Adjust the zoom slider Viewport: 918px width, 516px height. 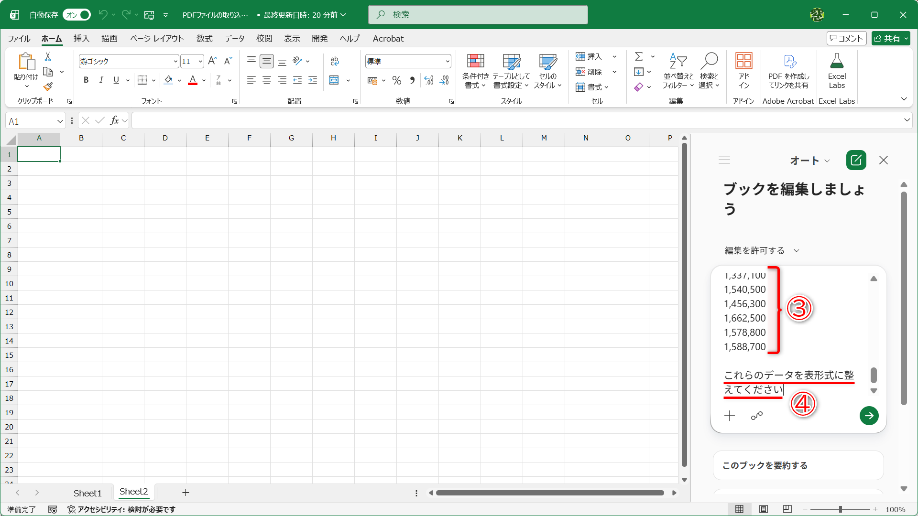point(840,509)
